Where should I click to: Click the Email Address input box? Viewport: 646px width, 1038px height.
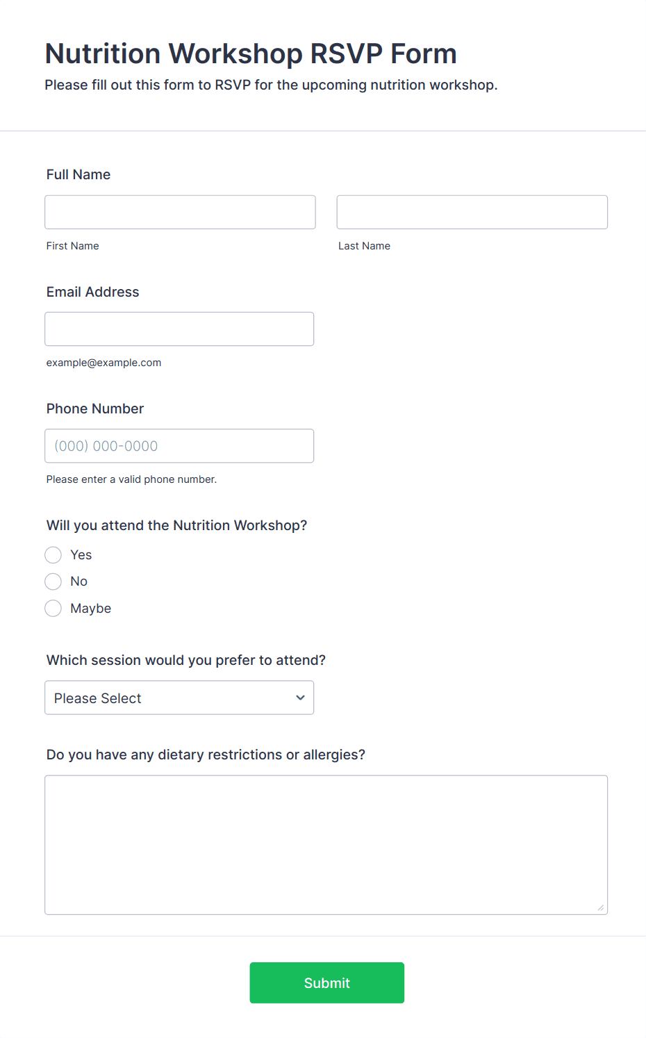(x=179, y=329)
